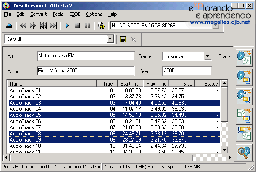The height and width of the screenshot is (172, 256).
Task: Open the Tools menu
Action: click(58, 15)
